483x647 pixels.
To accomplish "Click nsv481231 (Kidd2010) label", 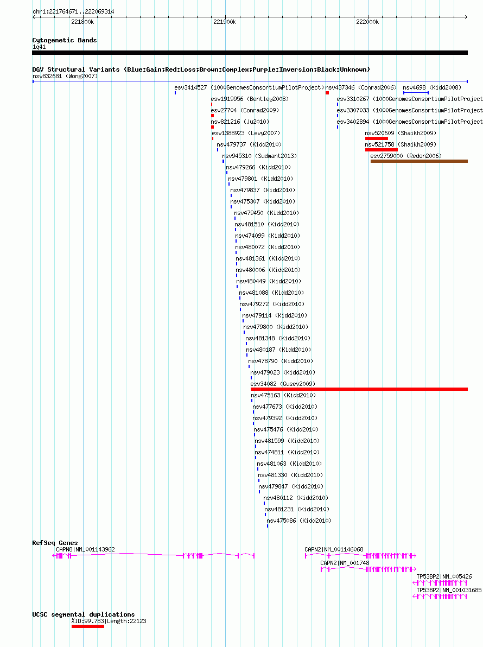I will pos(297,510).
